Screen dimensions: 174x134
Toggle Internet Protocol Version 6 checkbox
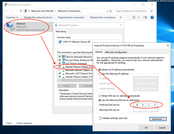pyautogui.click(x=60, y=77)
